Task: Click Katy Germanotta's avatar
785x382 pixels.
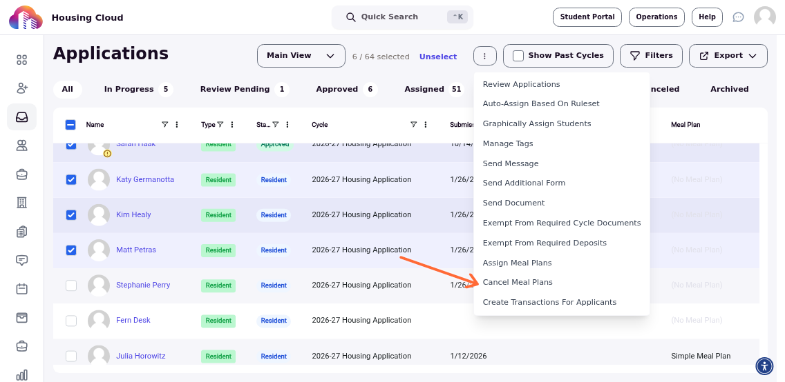Action: coord(99,179)
